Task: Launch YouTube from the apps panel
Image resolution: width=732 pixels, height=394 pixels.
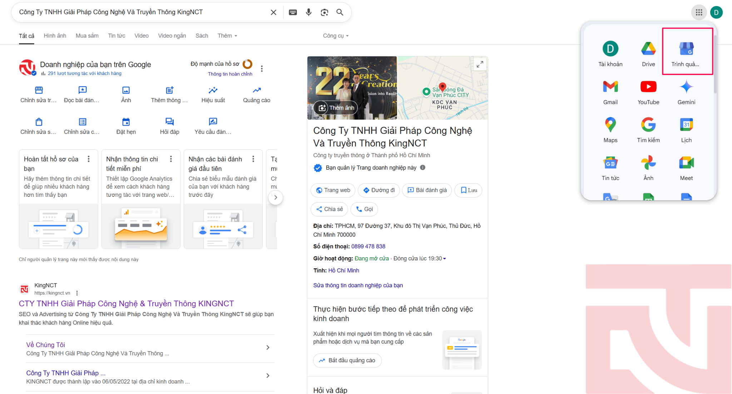Action: (648, 92)
